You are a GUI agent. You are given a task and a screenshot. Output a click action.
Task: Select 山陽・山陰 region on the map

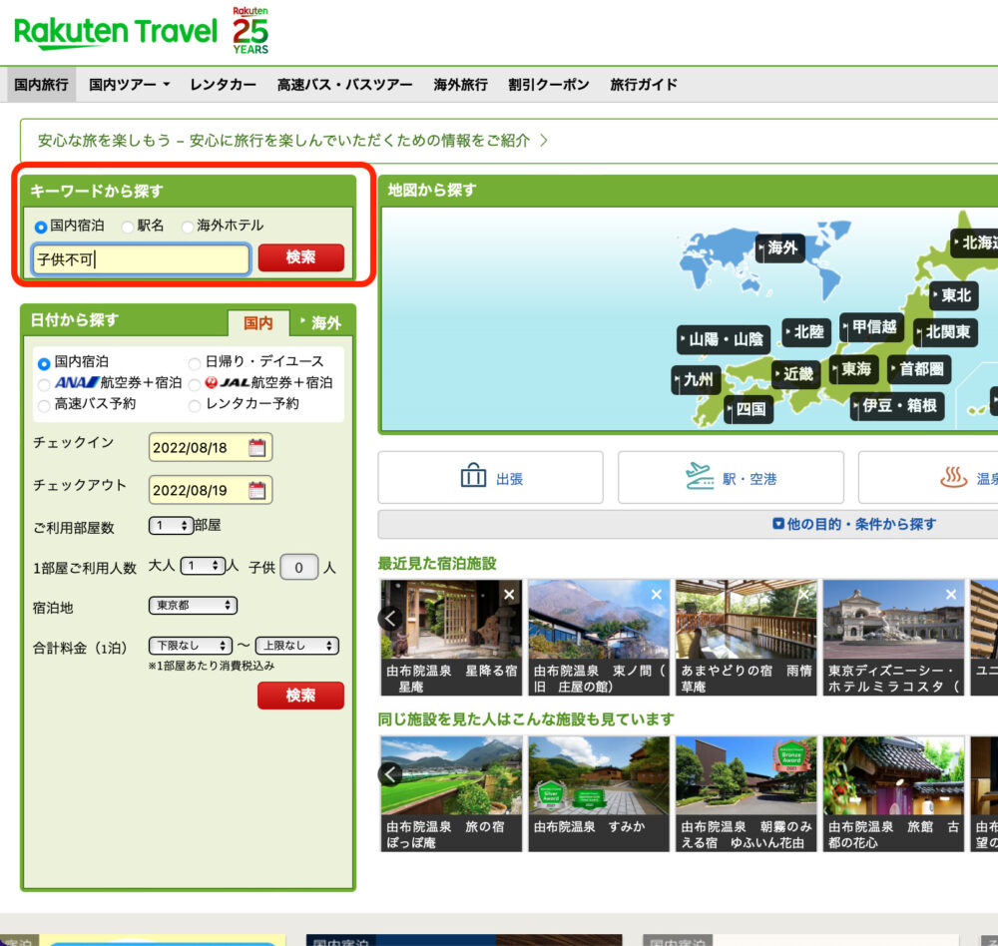[724, 339]
